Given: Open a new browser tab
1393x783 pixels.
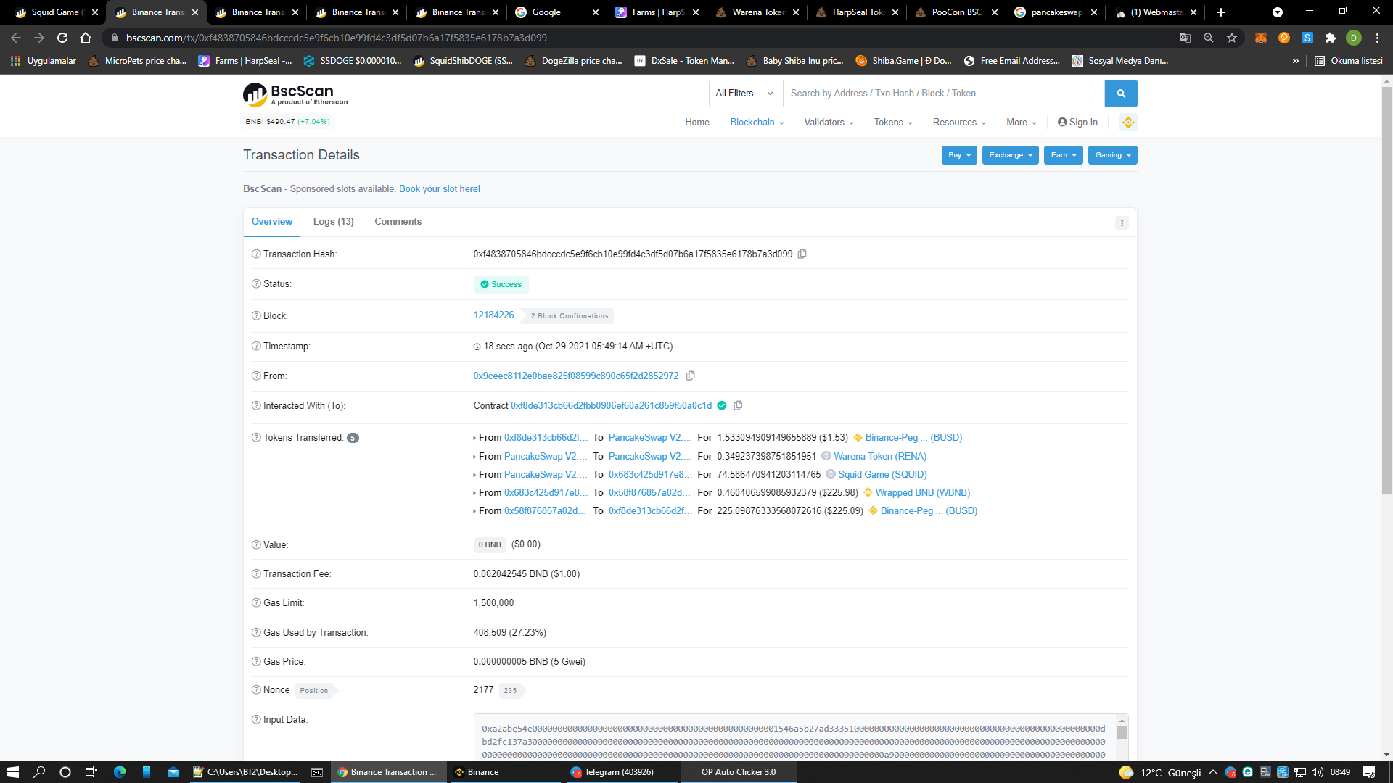Looking at the screenshot, I should (x=1221, y=12).
